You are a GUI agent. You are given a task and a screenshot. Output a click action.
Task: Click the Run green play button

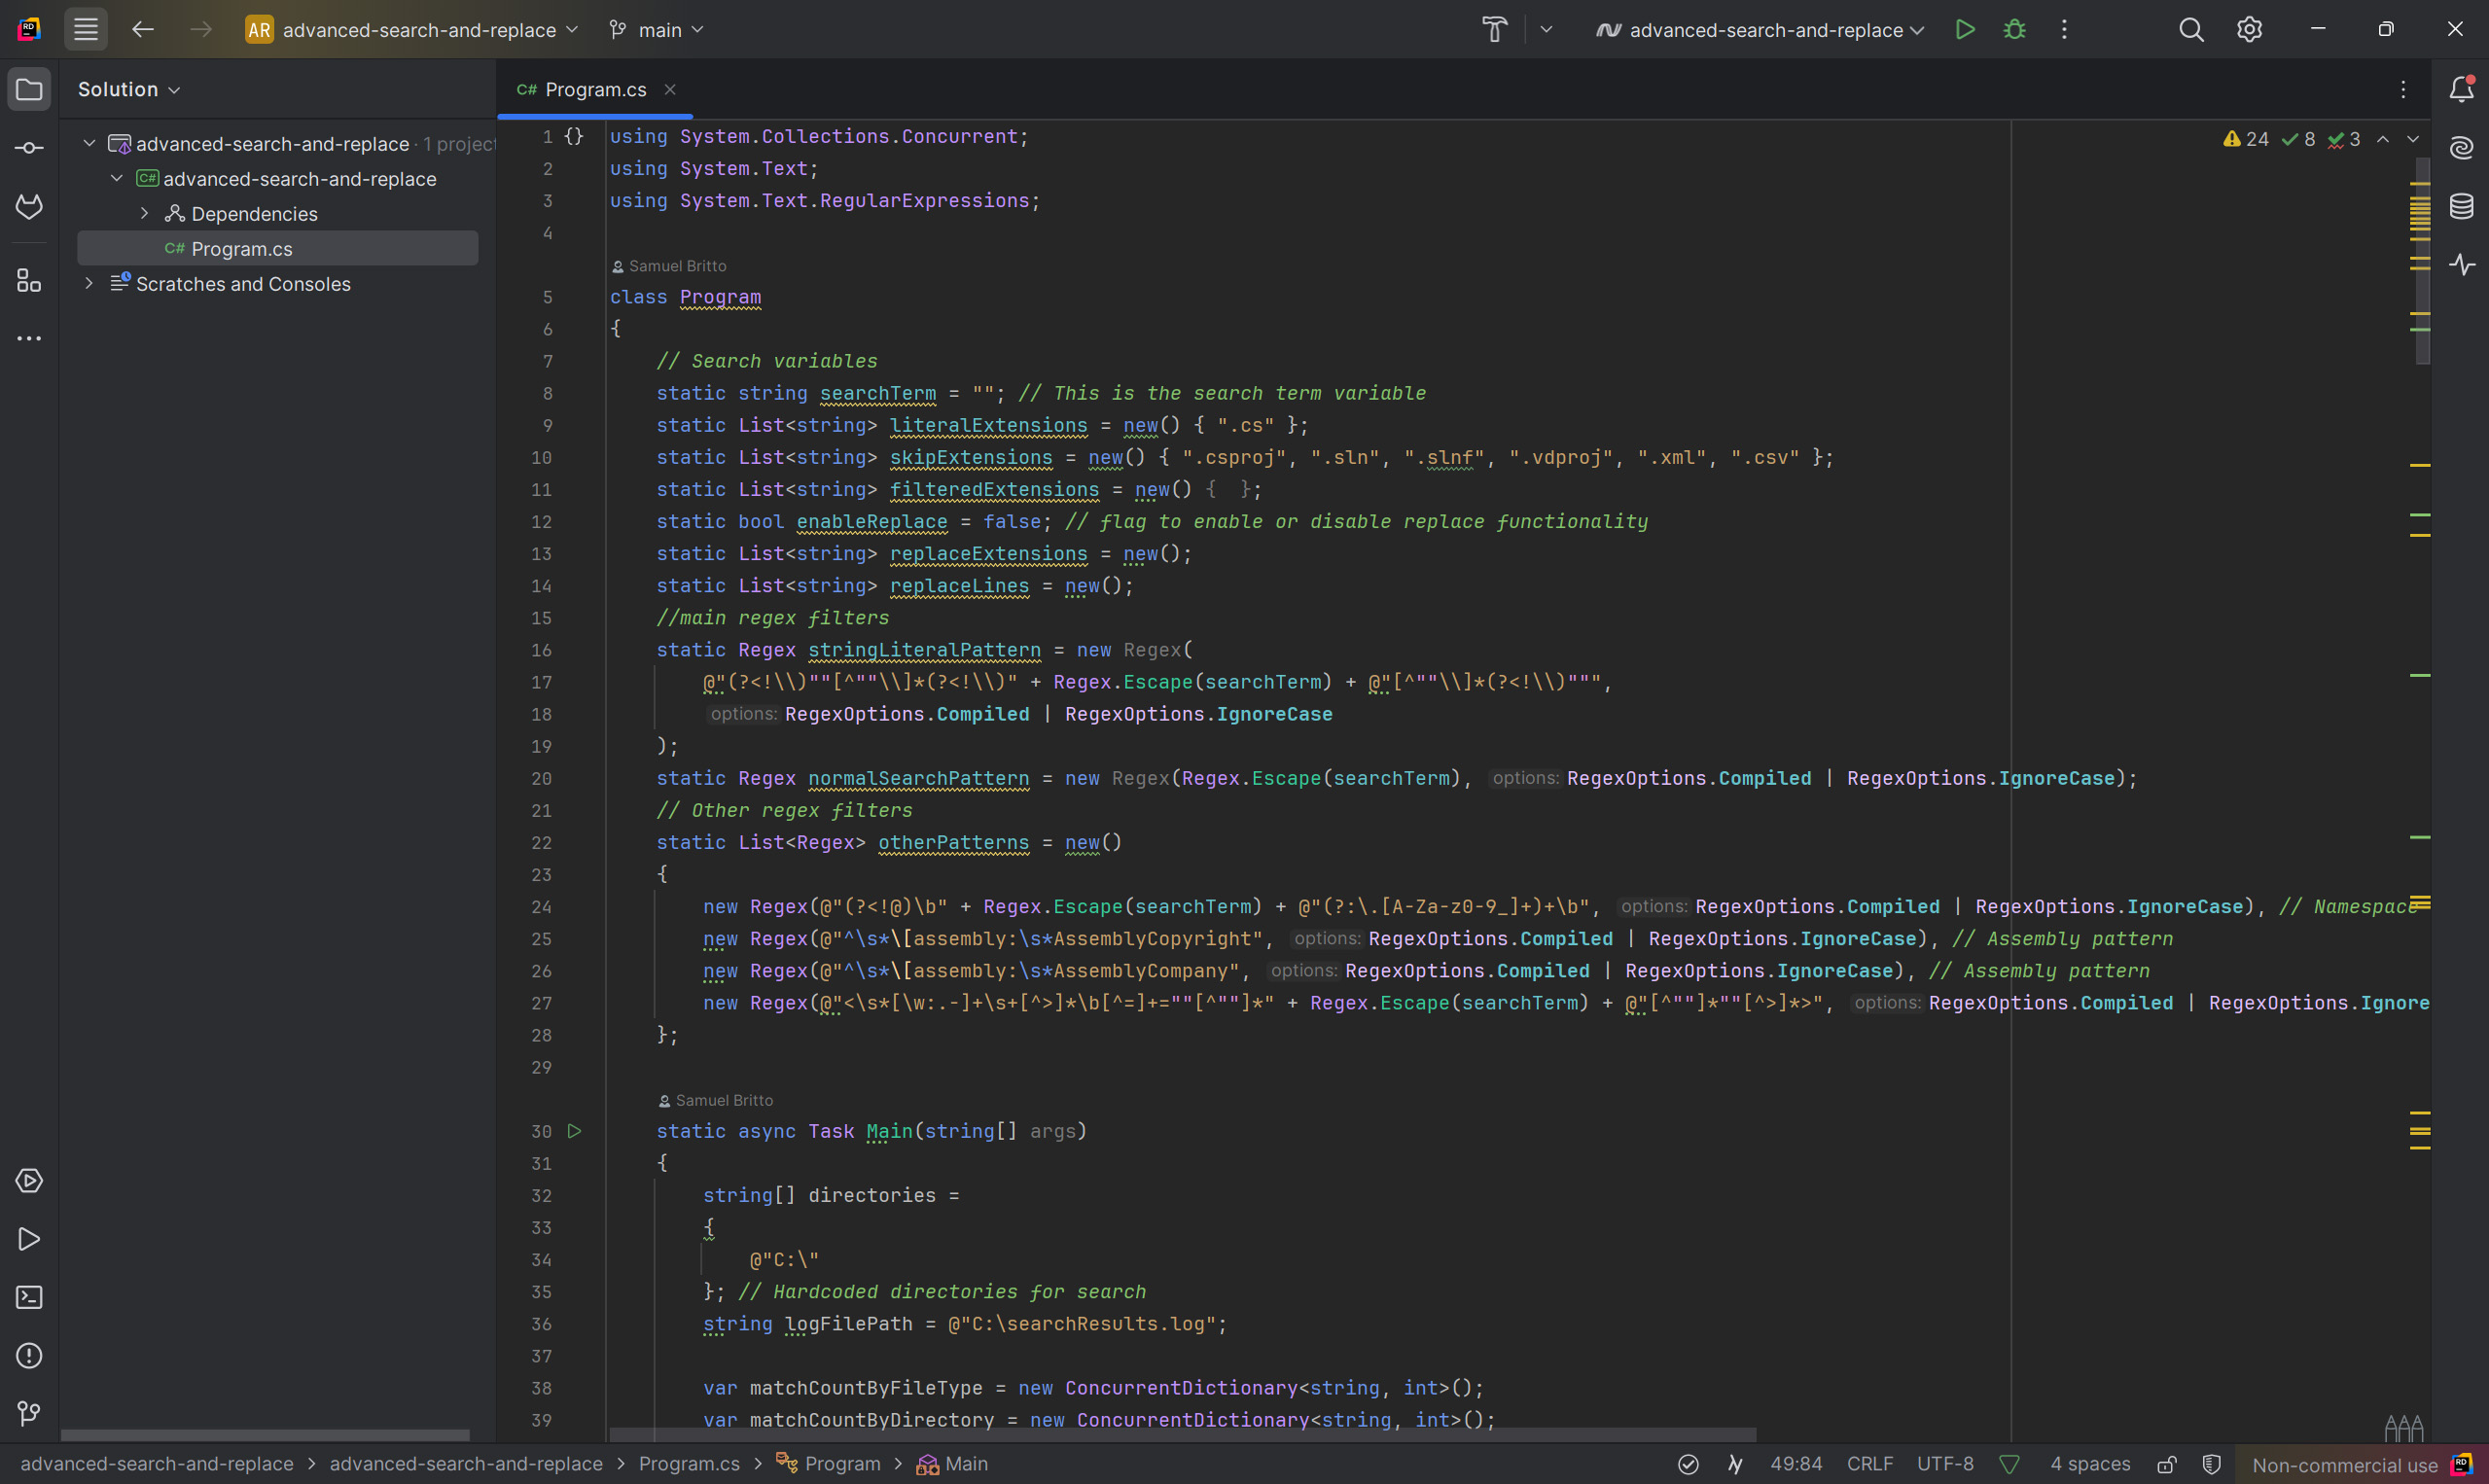click(x=1964, y=30)
